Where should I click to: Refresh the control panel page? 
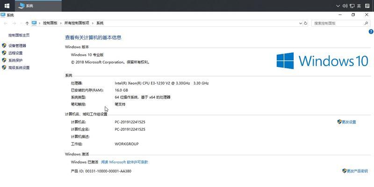(x=306, y=23)
